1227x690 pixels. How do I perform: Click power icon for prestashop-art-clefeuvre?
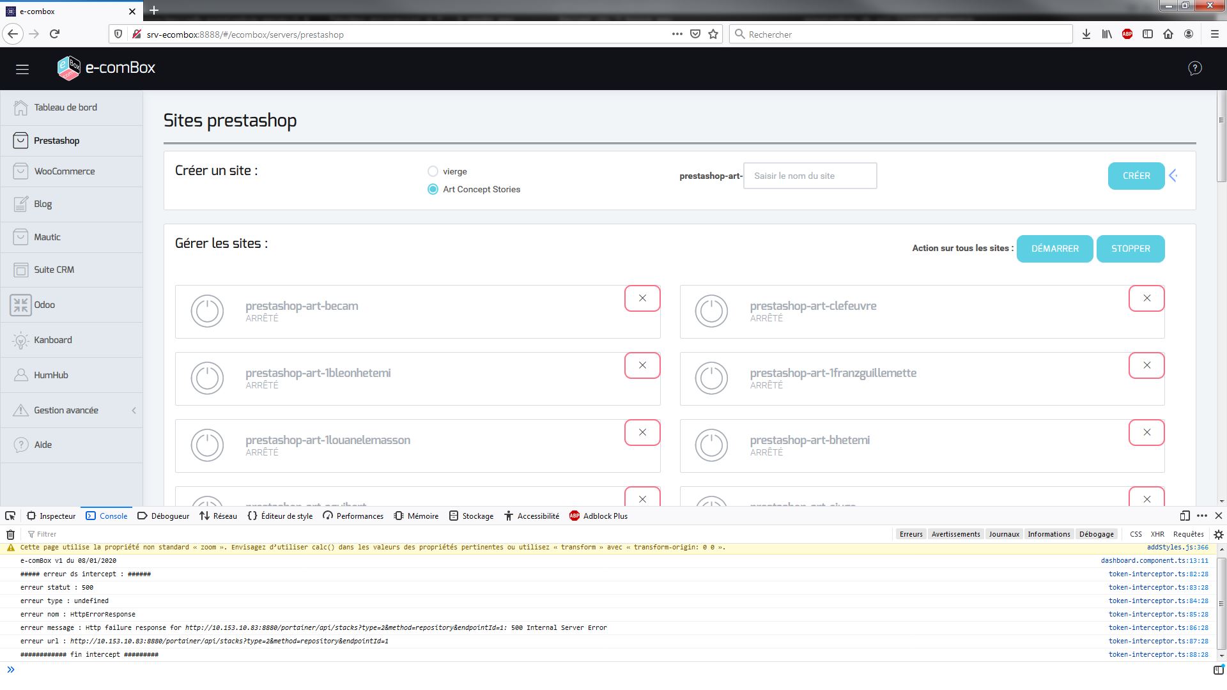tap(711, 311)
